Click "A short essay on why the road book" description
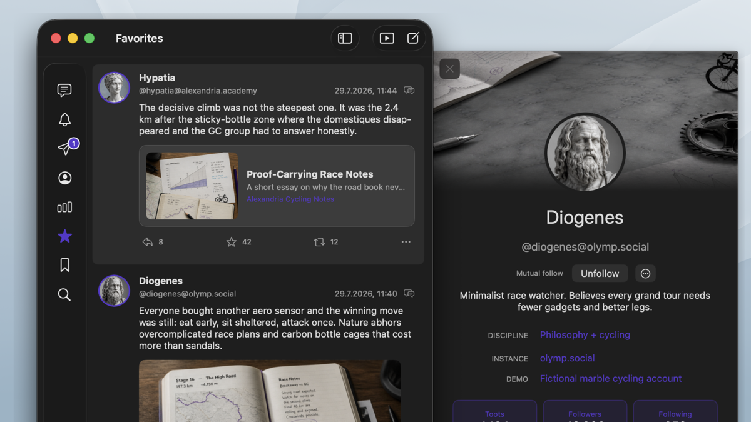This screenshot has width=751, height=422. point(325,187)
